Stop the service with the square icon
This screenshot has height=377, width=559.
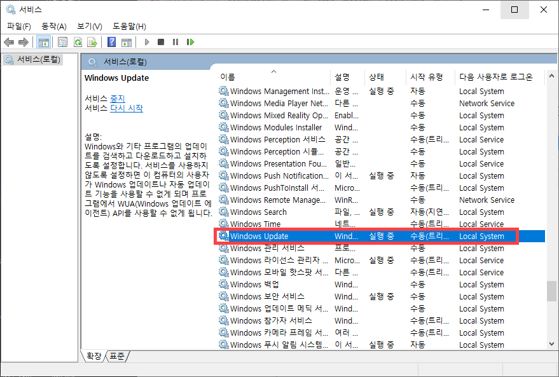[x=161, y=43]
